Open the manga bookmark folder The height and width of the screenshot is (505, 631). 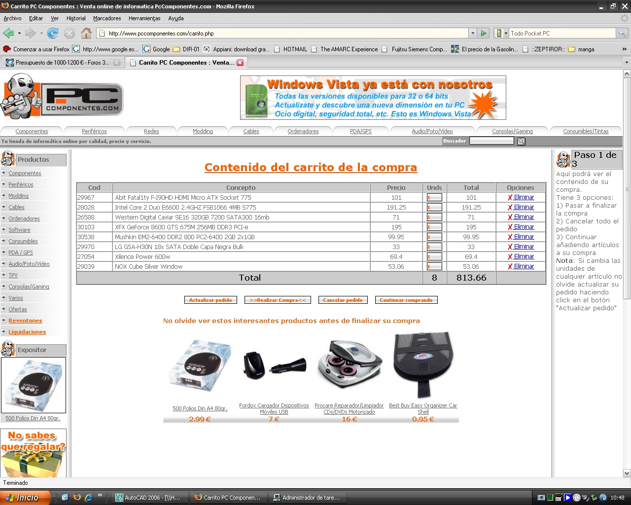tap(581, 49)
